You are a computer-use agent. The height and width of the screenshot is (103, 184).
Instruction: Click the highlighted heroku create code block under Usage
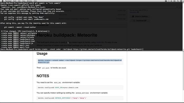80,62
